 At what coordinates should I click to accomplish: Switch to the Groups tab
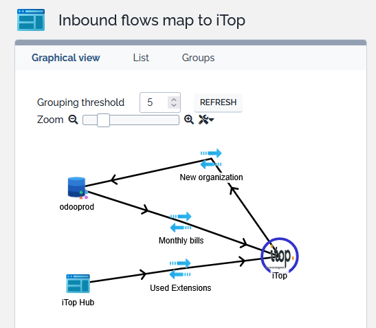click(199, 58)
